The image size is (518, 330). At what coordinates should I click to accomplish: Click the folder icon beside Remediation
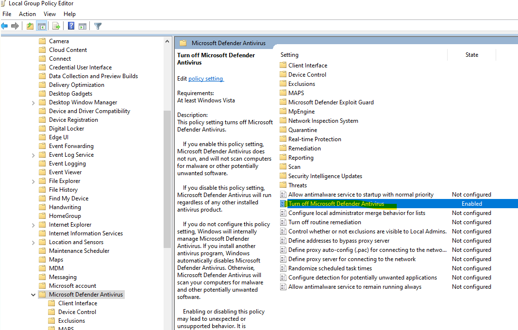[283, 148]
